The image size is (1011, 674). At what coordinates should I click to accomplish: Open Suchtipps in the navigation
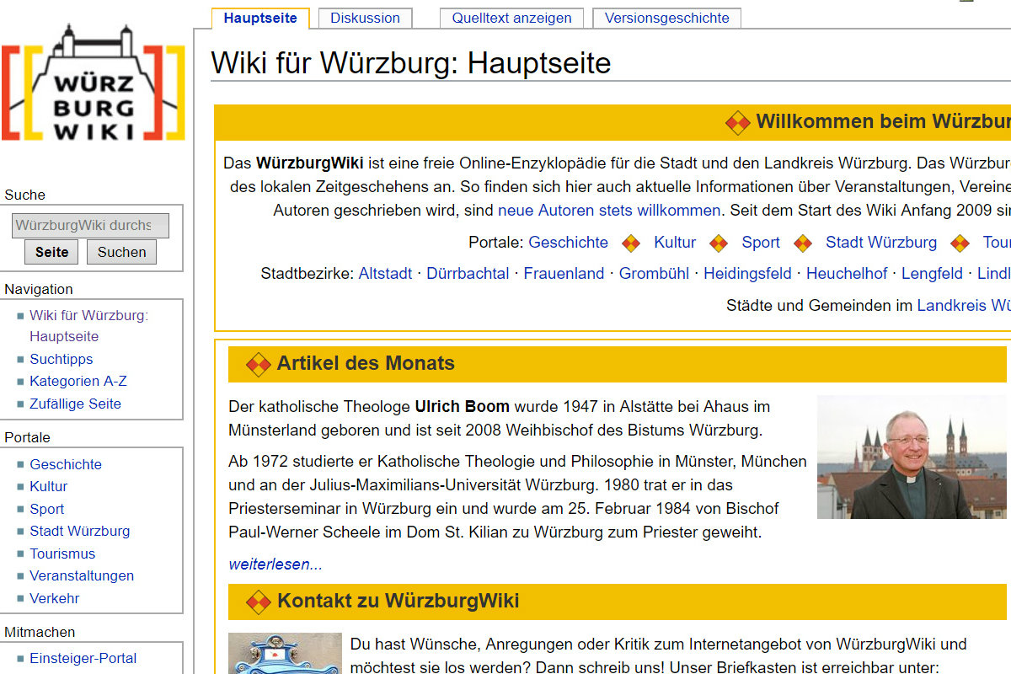62,359
